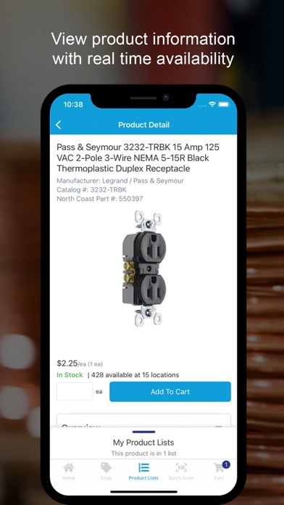Click the Add To Cart button
Viewport: 284px width, 505px height.
(x=170, y=392)
